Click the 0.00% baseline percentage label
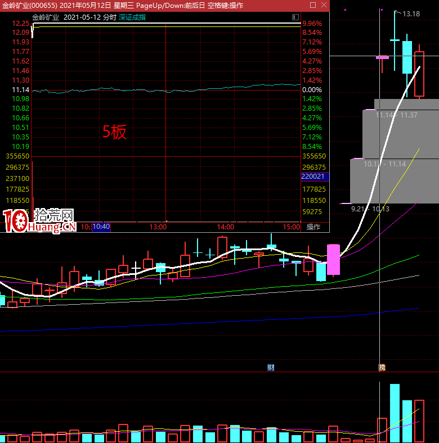439x443 pixels. tap(312, 90)
